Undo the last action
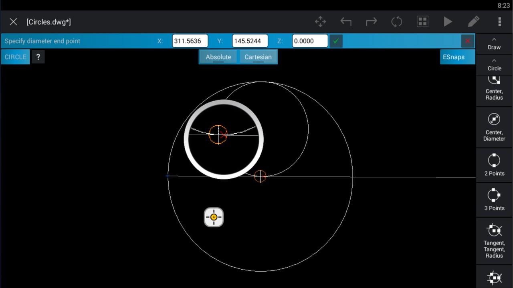Screen dimensions: 513x288 [346, 22]
